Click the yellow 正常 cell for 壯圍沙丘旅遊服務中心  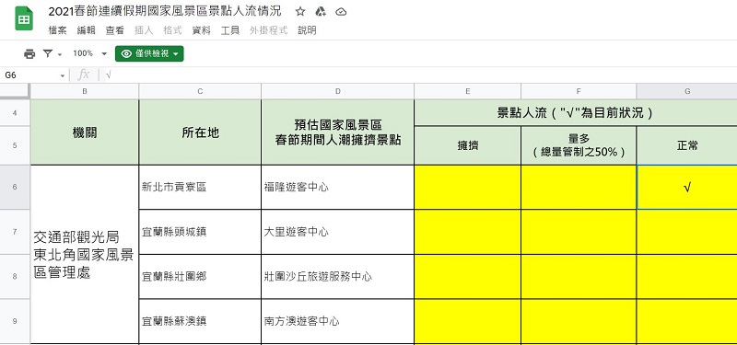click(x=686, y=277)
